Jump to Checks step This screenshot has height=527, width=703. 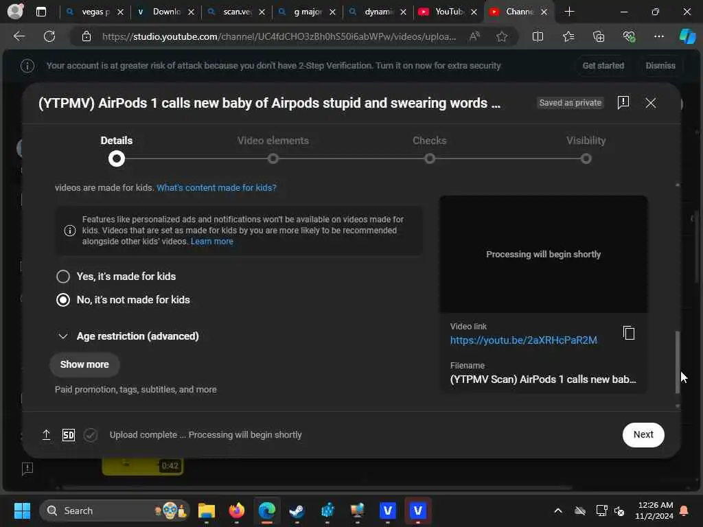430,150
